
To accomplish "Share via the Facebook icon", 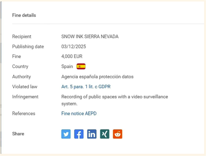I will pos(79,134).
